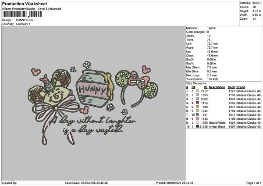The width and height of the screenshot is (263, 186).
Task: Click the green mouse-ears headband in preview
Action: (136, 89)
